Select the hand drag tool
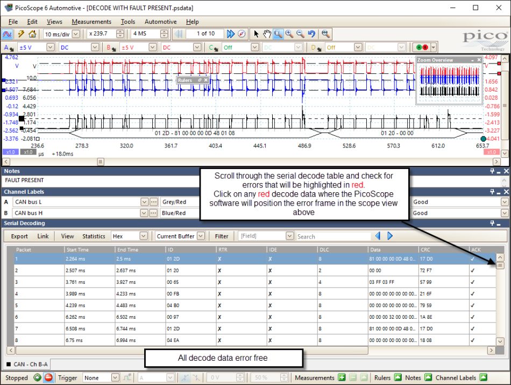Image resolution: width=511 pixels, height=385 pixels. [267, 34]
